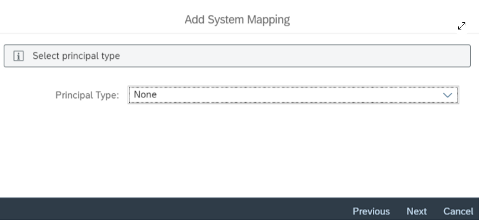This screenshot has height=221, width=479.
Task: Click the word "Mapping" in the header
Action: [x=268, y=20]
